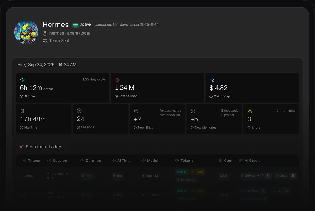Screen dimensions: 315x211
Task: Sort the table by the Trigger column label
Action: [x=34, y=161]
